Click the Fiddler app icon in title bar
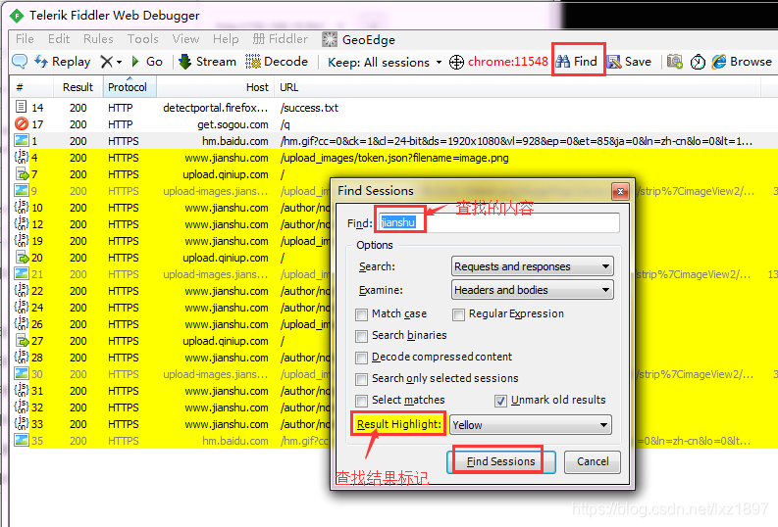The image size is (778, 527). 17,16
